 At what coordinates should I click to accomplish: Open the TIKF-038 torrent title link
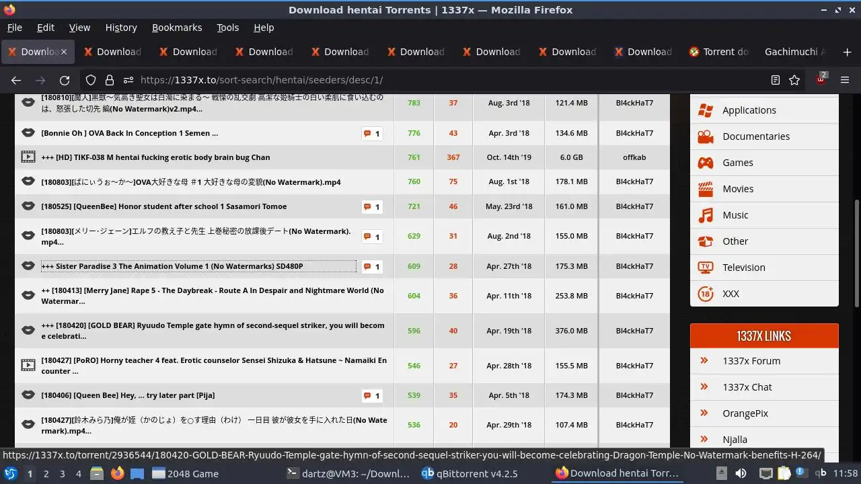[155, 157]
